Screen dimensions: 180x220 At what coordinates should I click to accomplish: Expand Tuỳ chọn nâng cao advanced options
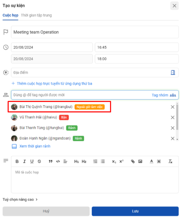tap(20, 199)
